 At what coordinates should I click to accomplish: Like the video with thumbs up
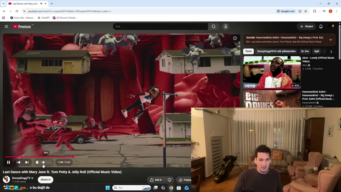point(156,180)
